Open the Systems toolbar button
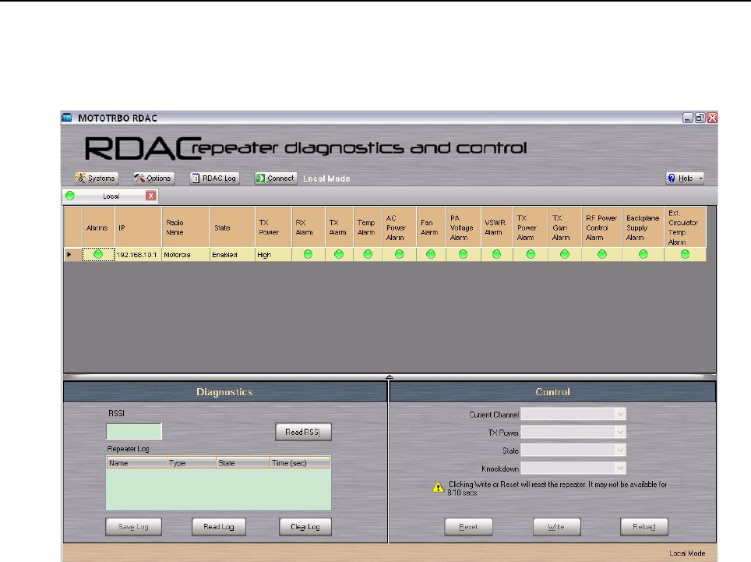 (97, 178)
